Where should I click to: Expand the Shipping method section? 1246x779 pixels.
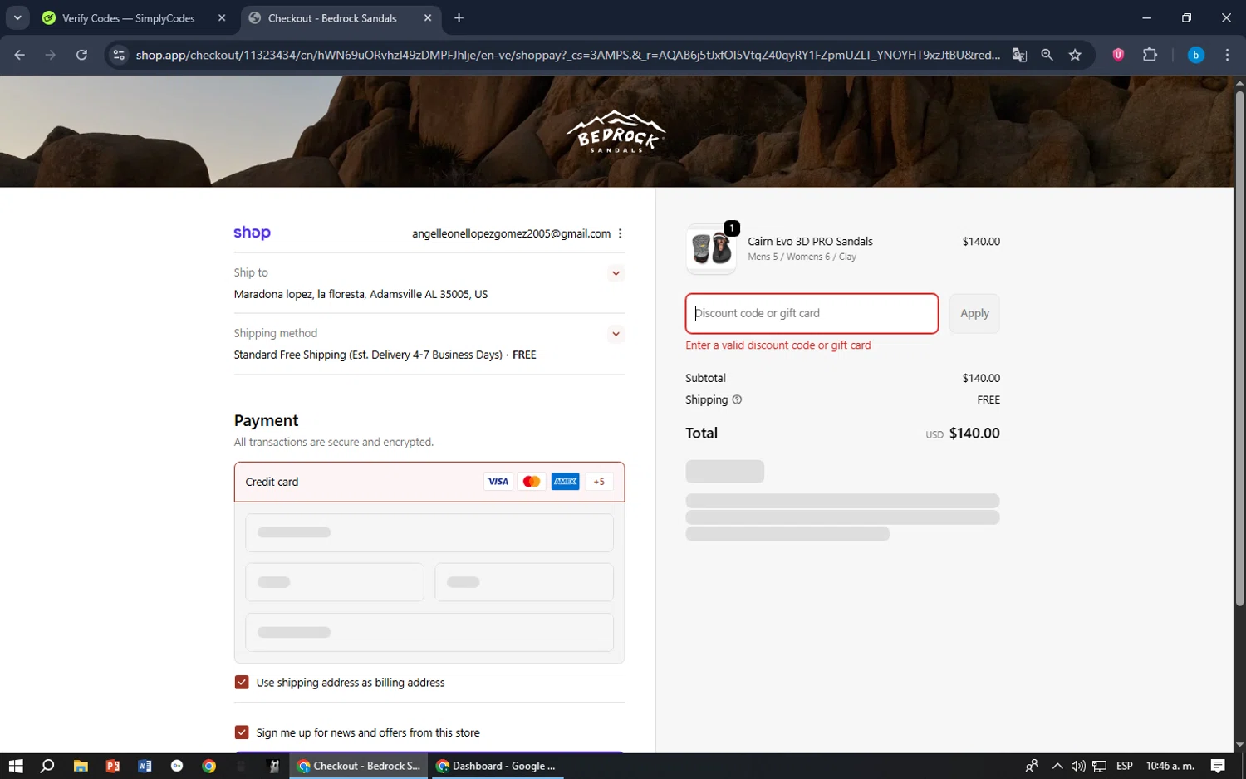[616, 334]
